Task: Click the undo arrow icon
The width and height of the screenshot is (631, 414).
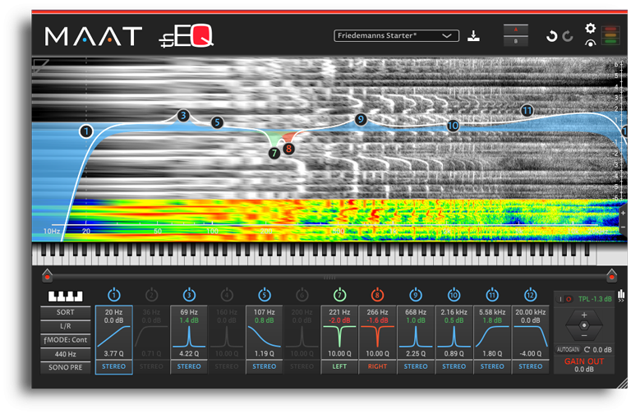Action: click(552, 36)
